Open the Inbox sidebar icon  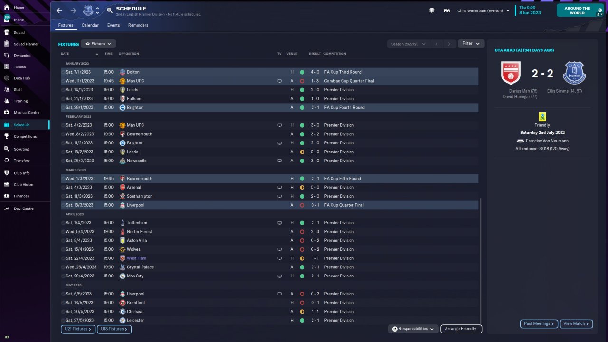click(x=7, y=20)
